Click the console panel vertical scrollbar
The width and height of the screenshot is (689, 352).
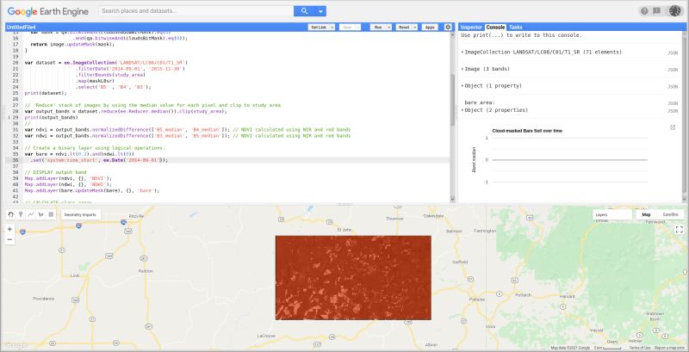(684, 114)
